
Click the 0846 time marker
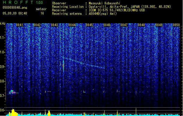pyautogui.click(x=107, y=25)
